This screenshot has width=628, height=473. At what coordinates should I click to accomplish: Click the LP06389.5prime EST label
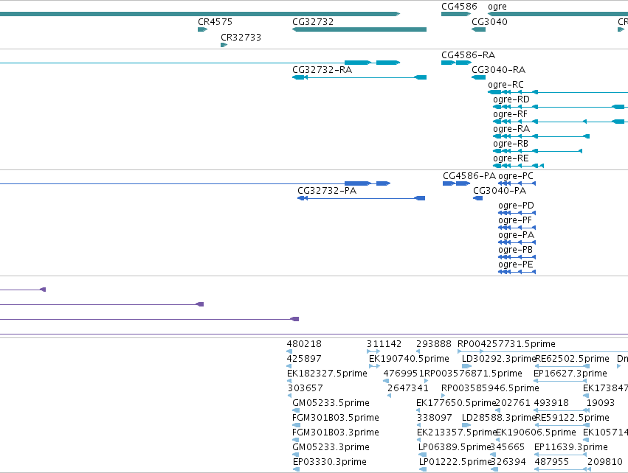pyautogui.click(x=455, y=447)
